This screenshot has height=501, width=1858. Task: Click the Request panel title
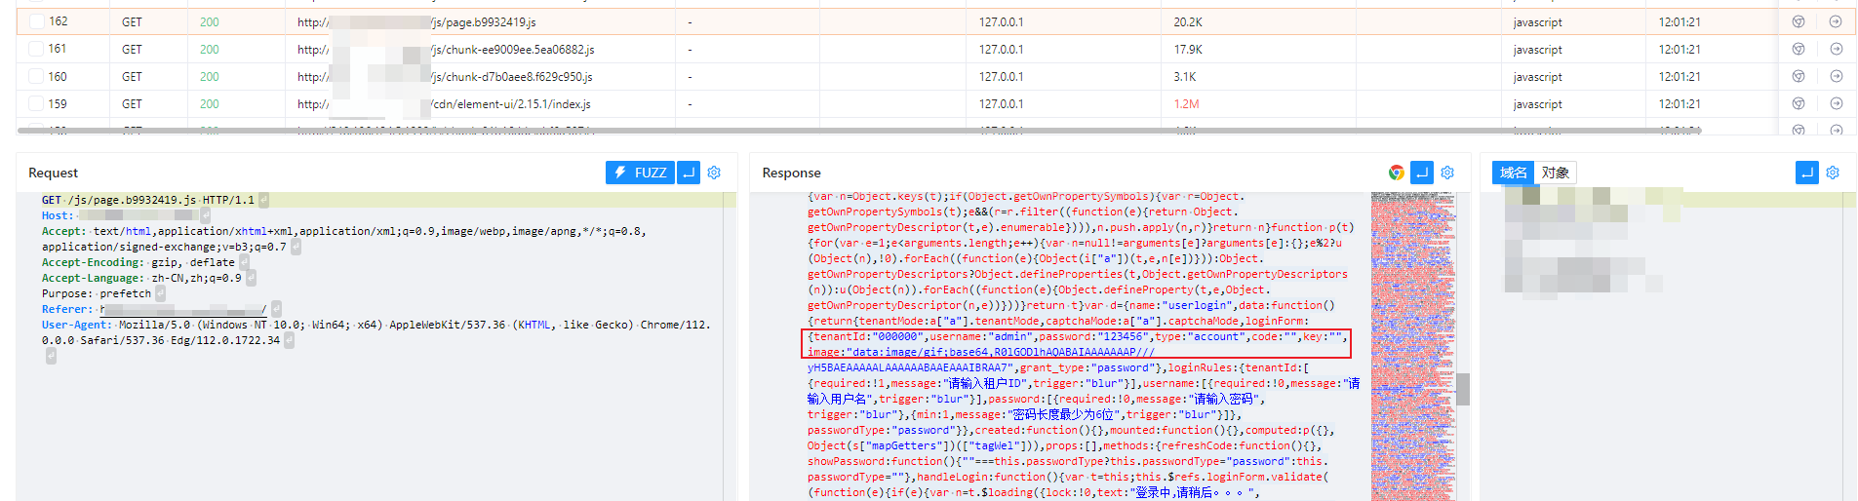pyautogui.click(x=53, y=173)
